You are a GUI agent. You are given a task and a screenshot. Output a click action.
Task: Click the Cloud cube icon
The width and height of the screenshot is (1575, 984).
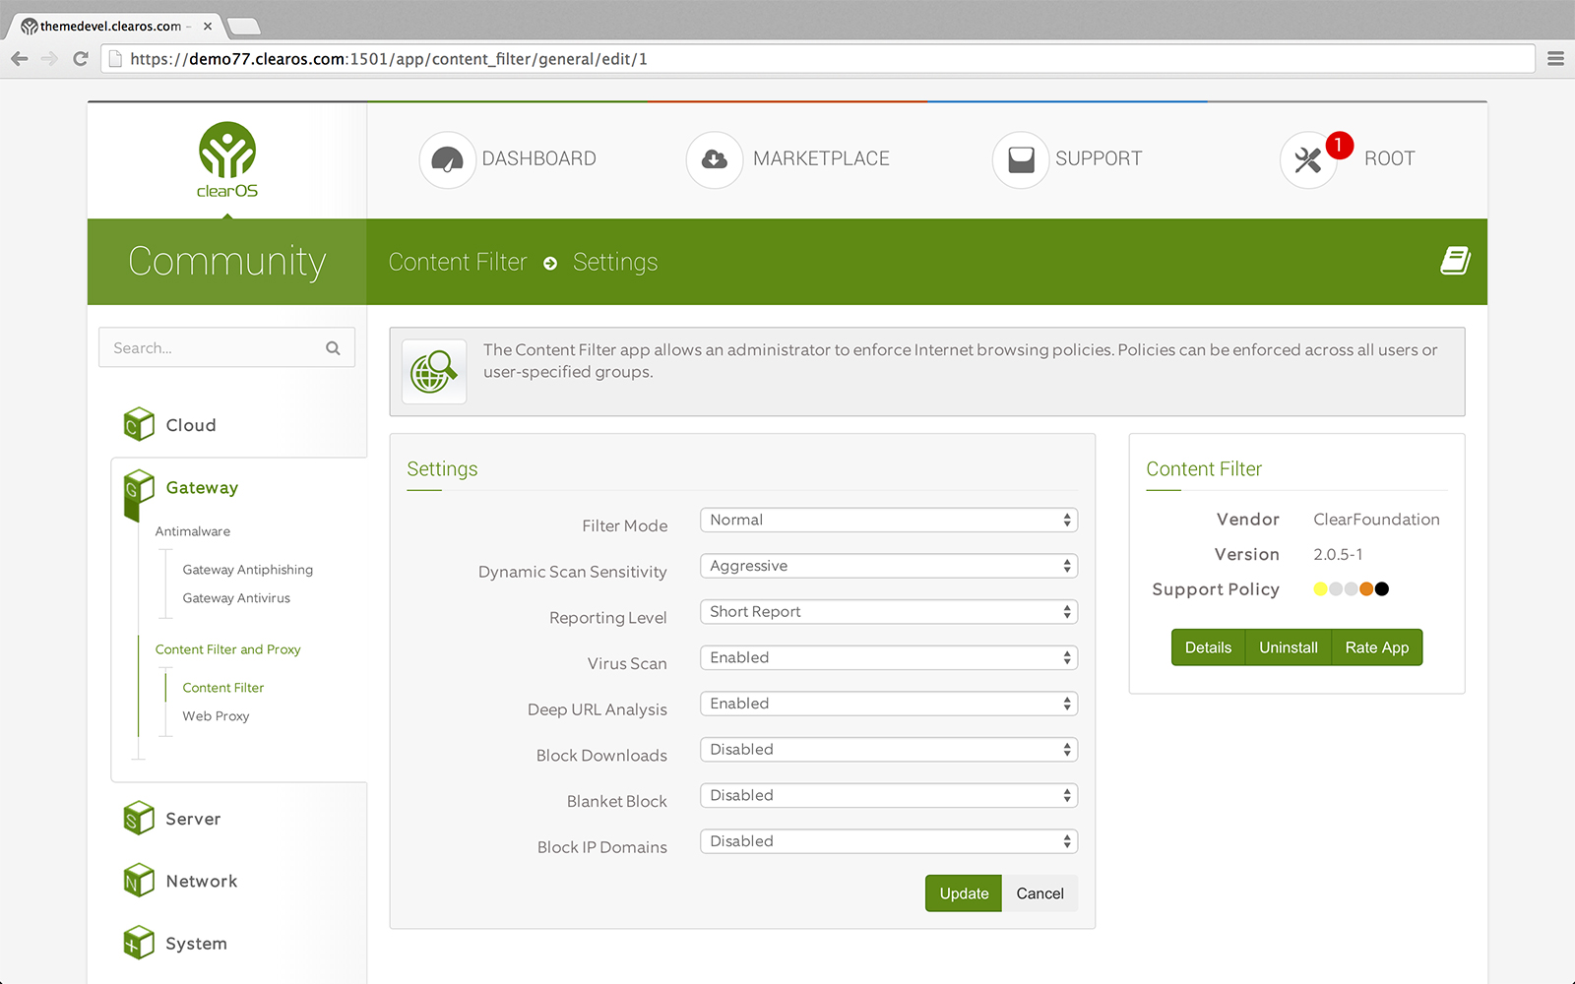(x=139, y=424)
